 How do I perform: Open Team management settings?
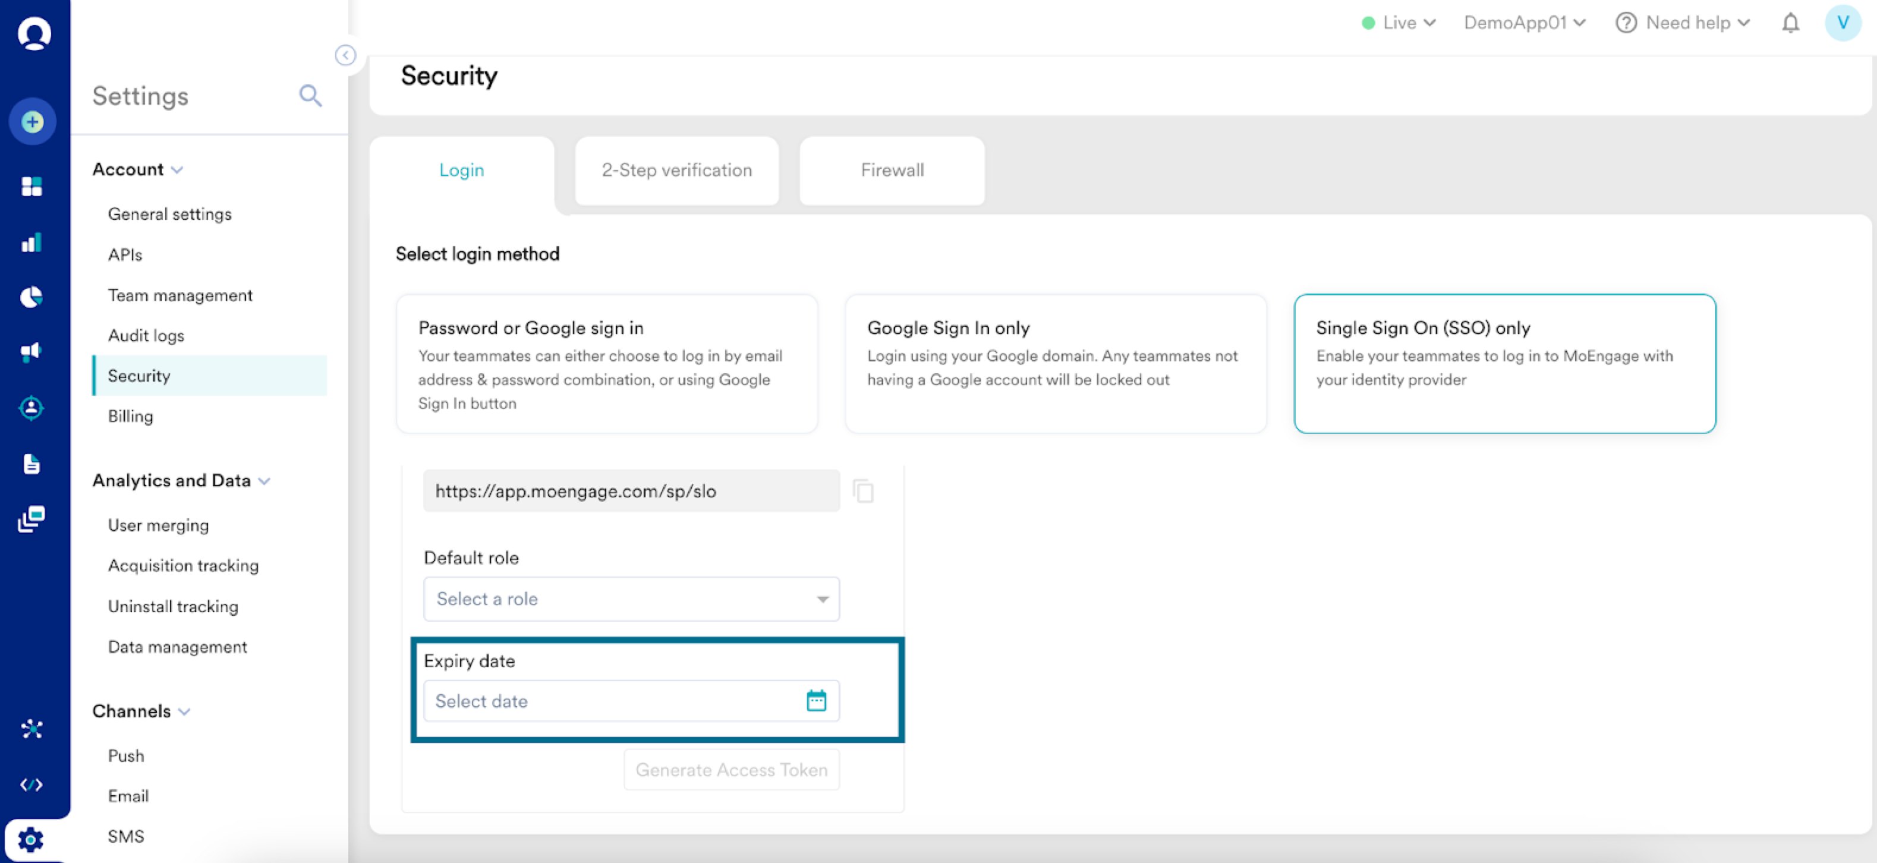[180, 295]
